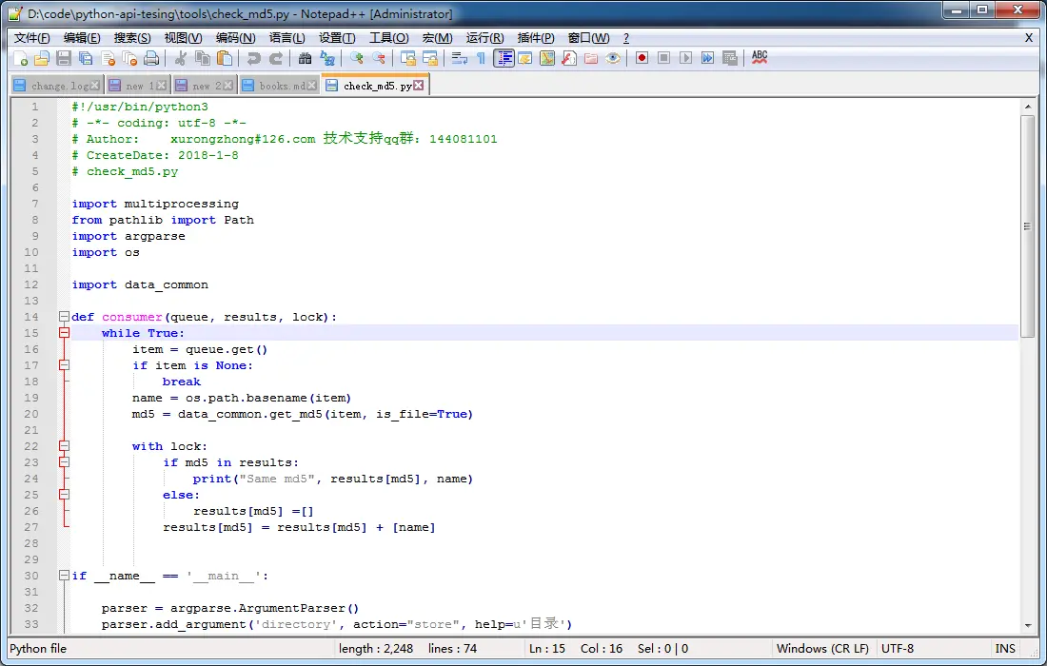Click the New file toolbar icon
Screen dimensions: 1047x666
tap(21, 59)
